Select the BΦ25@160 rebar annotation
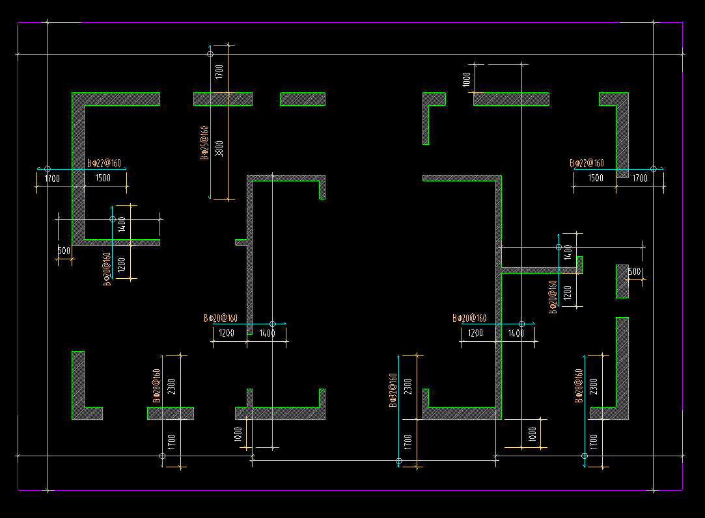This screenshot has height=518, width=705. tap(204, 143)
